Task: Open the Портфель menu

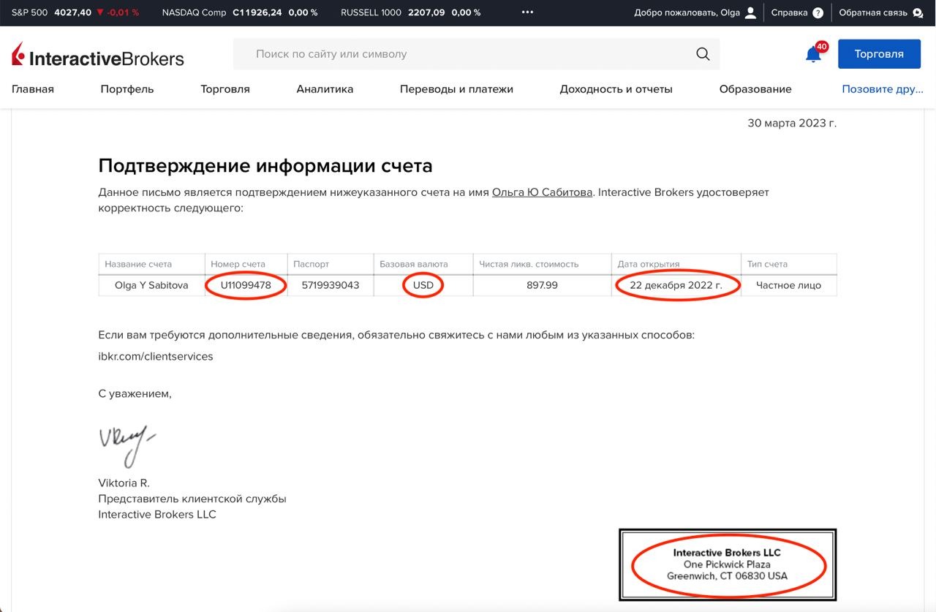Action: point(127,89)
